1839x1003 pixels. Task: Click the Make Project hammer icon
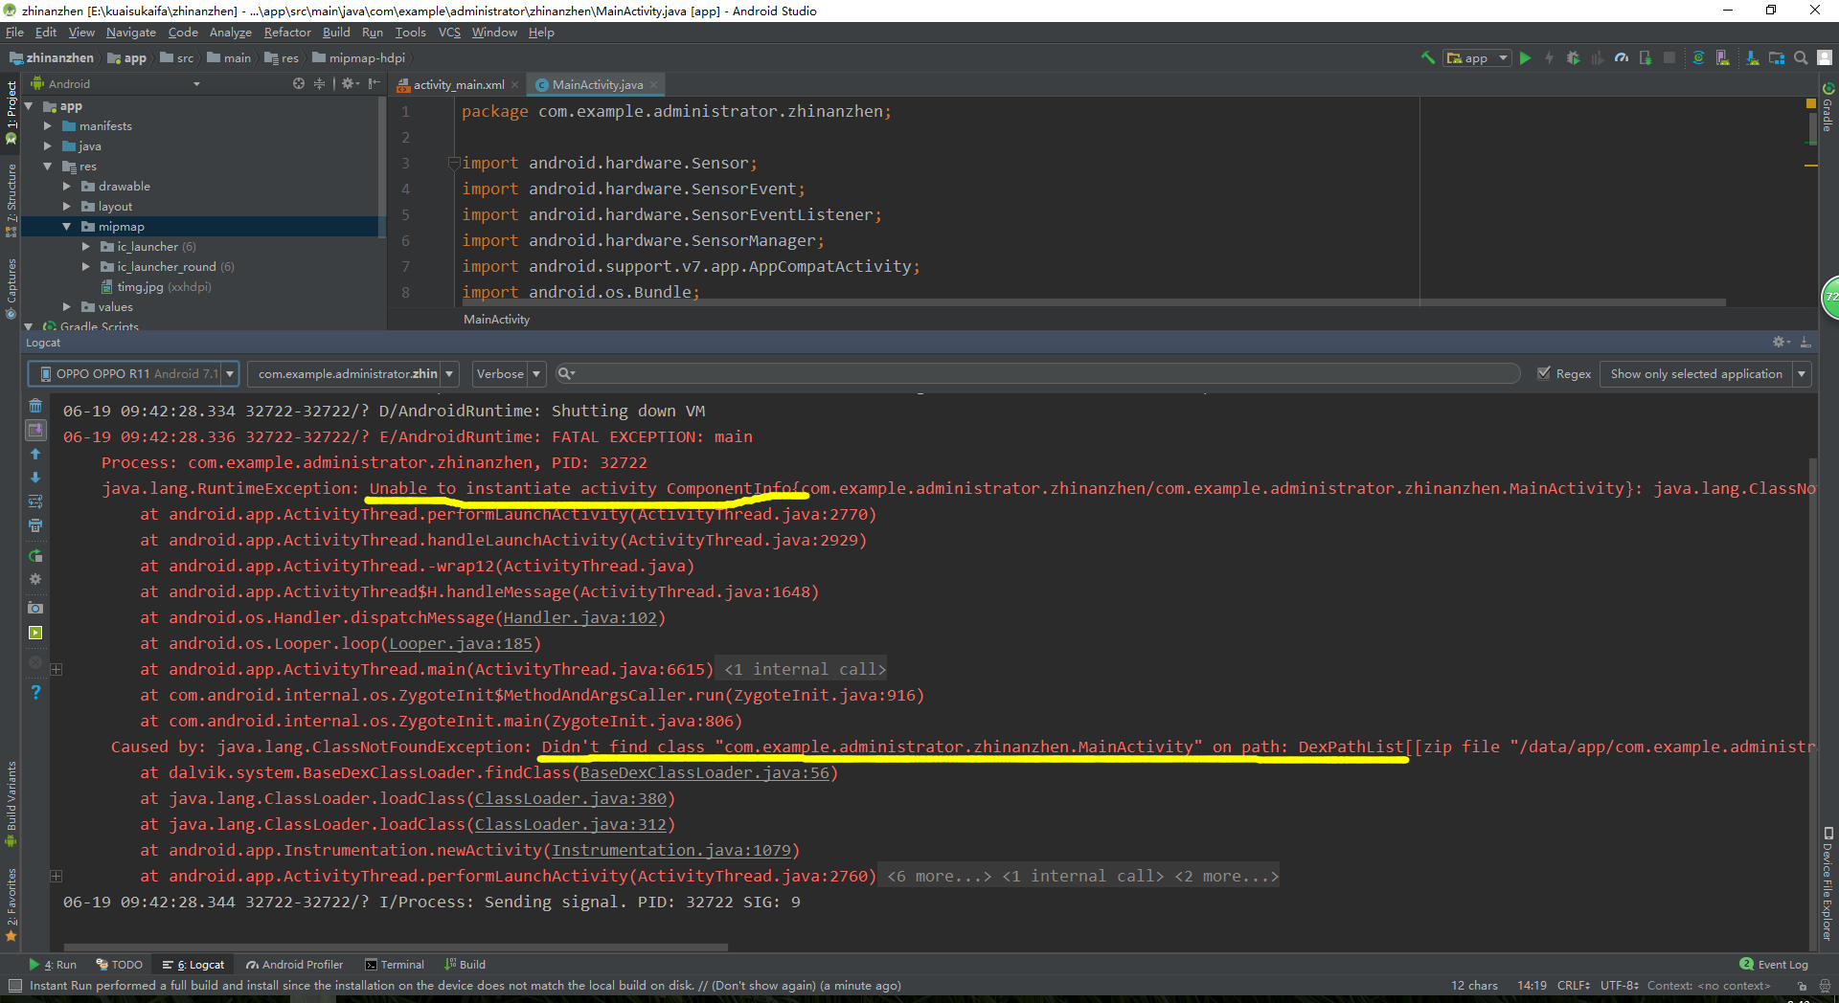click(1427, 58)
